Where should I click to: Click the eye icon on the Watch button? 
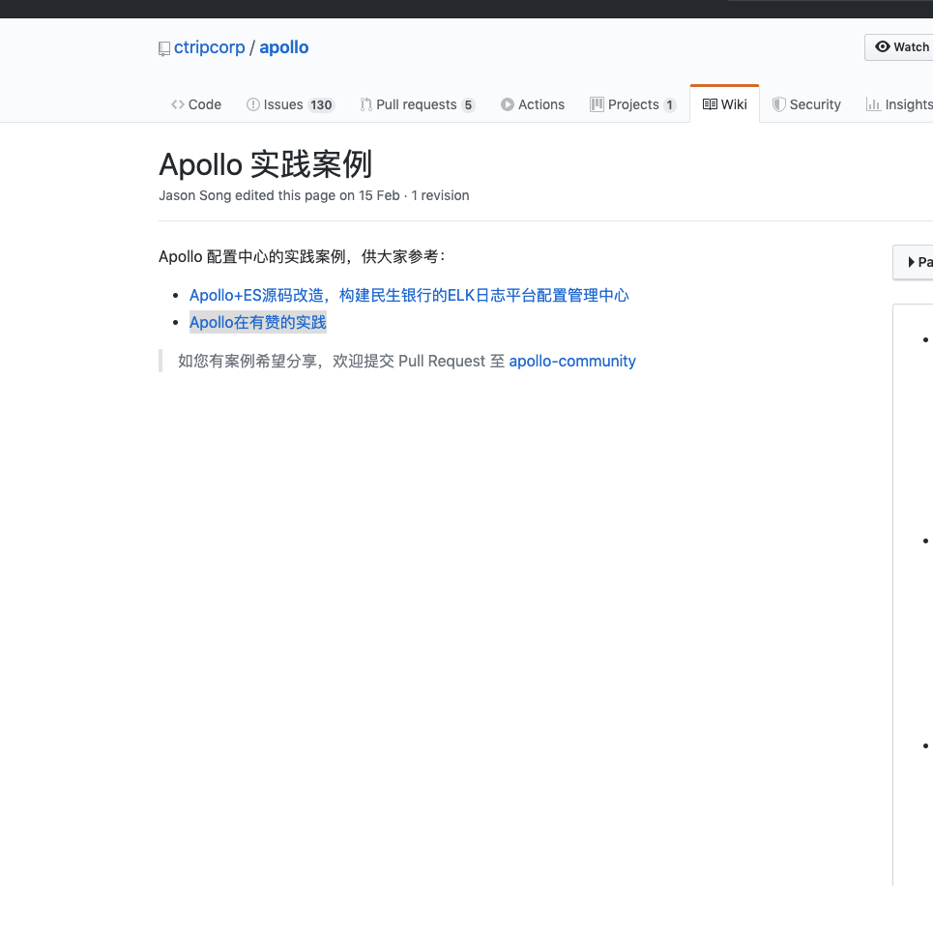(x=883, y=46)
